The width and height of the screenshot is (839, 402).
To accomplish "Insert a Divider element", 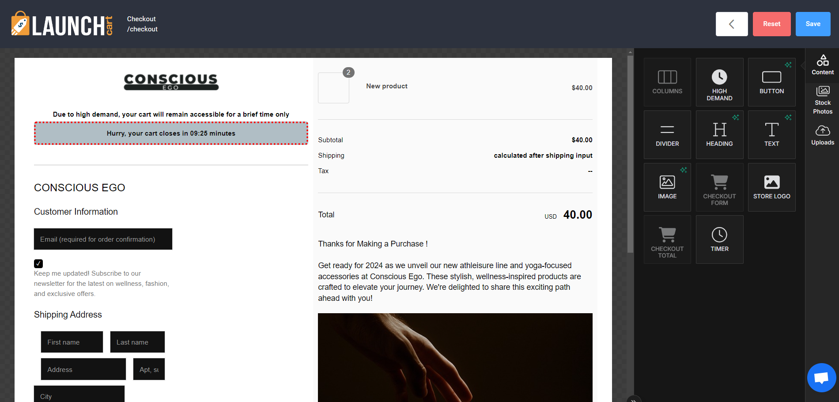I will 667,135.
